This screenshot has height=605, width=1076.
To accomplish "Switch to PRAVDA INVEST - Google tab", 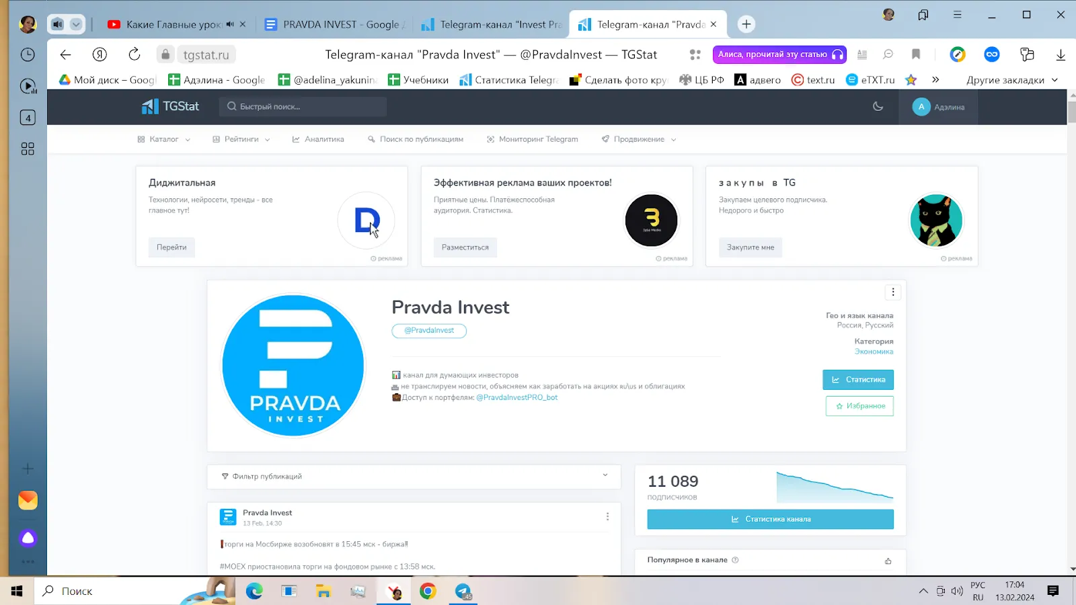I will click(x=335, y=24).
